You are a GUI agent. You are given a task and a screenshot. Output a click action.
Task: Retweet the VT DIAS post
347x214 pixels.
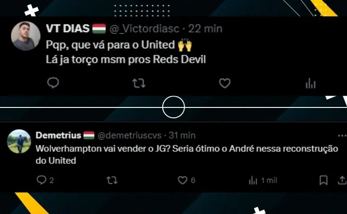[139, 84]
